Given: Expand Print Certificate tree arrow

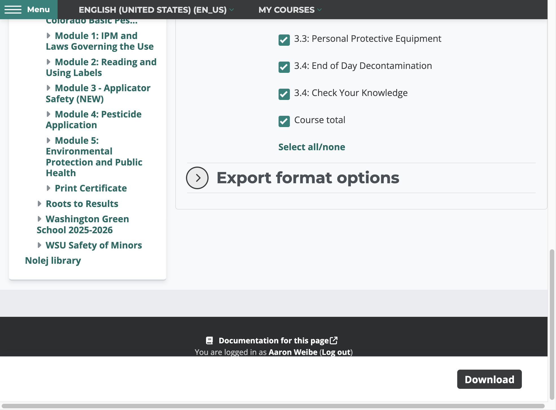Looking at the screenshot, I should [49, 188].
